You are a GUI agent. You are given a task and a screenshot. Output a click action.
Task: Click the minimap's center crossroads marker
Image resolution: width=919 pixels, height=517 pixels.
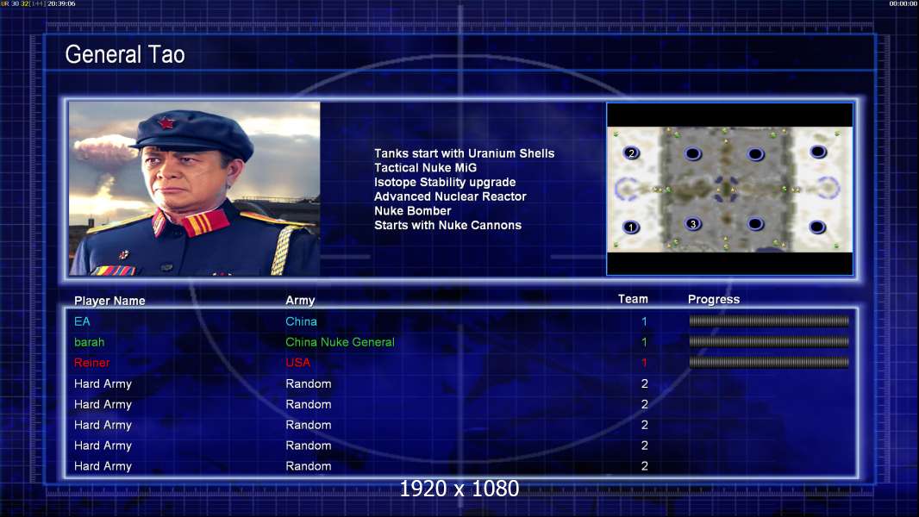(727, 189)
